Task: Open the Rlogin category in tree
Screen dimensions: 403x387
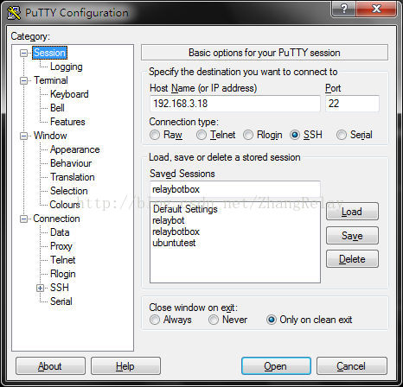Action: 63,274
